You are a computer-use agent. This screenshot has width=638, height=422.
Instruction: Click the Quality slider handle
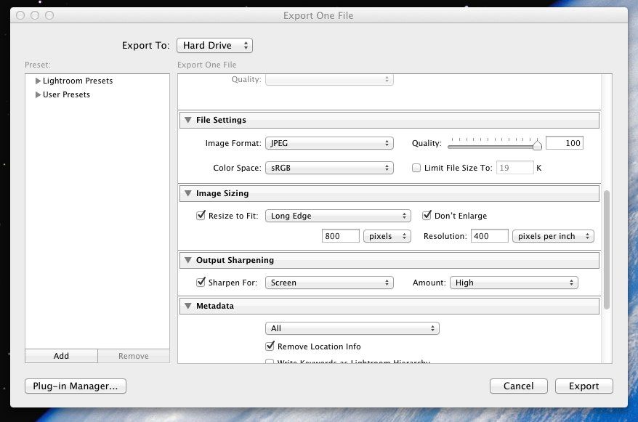pos(537,145)
